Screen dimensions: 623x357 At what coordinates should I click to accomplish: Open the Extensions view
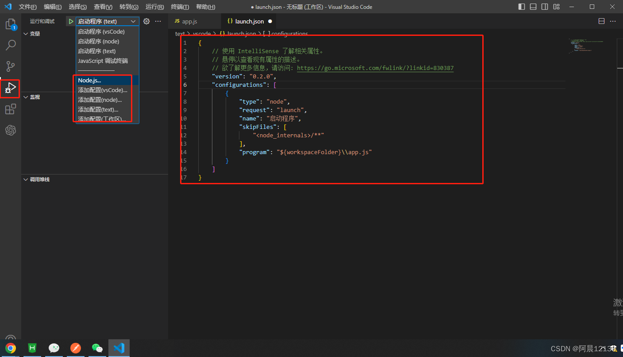(x=10, y=109)
